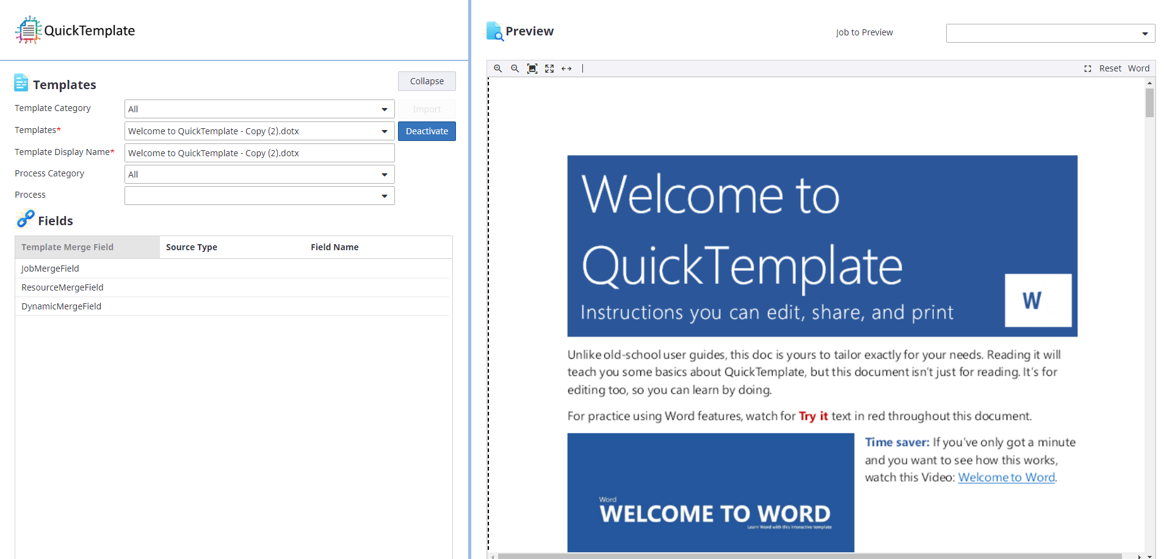Follow the Welcome to Word hyperlink

click(1006, 477)
